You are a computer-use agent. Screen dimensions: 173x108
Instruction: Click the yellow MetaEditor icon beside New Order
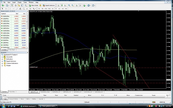point(40,6)
